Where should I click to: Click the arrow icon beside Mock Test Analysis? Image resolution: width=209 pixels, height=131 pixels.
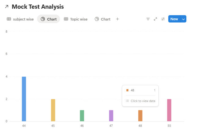(x=7, y=7)
